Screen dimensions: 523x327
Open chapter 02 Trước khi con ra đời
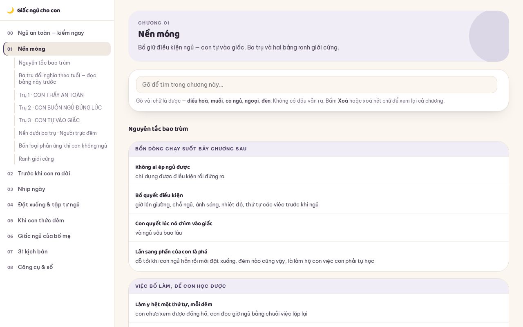click(57, 174)
